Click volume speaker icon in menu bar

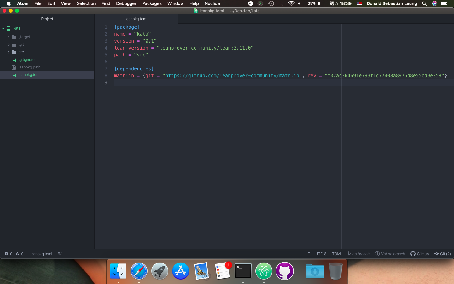click(300, 3)
